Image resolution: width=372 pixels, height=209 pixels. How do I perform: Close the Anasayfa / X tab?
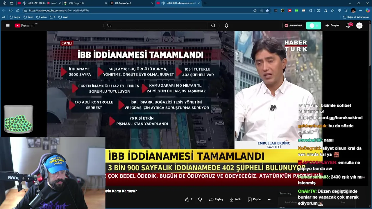tap(152, 3)
